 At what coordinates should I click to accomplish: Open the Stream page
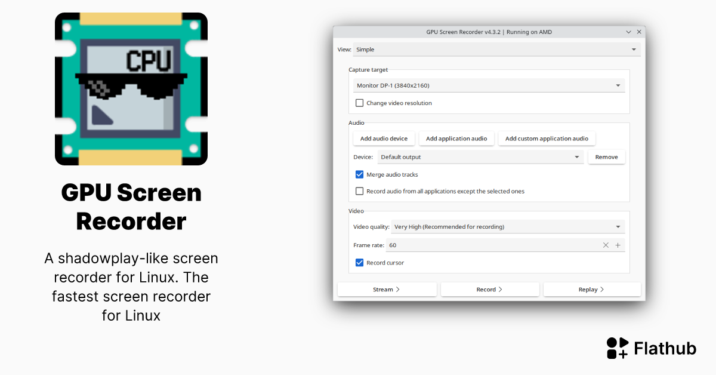387,290
